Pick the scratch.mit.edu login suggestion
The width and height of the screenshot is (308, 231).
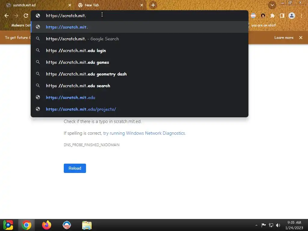[x=140, y=51]
